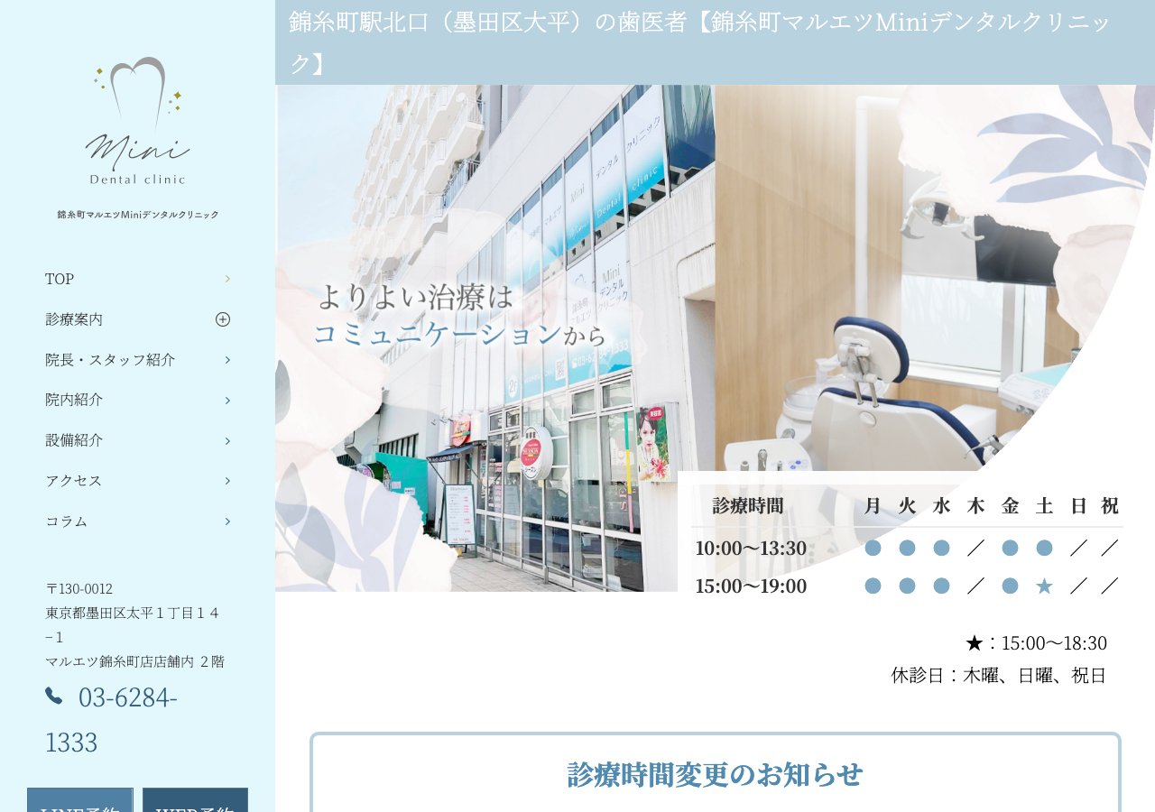
Task: Click the 15:00〜19:00 time row label
Action: coord(751,586)
